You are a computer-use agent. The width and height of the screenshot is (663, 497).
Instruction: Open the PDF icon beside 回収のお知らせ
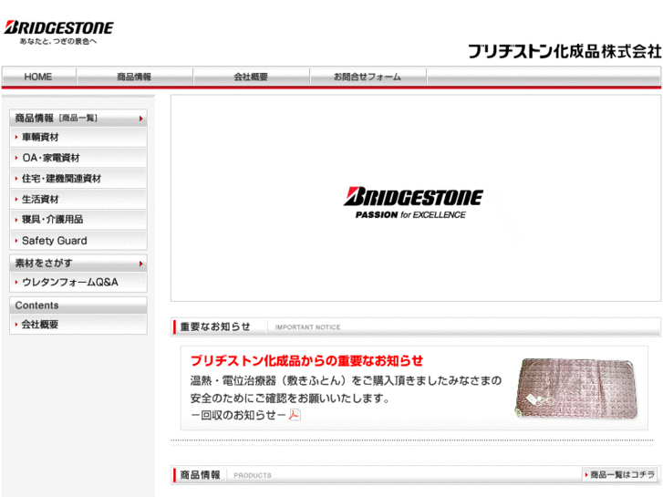coord(295,415)
